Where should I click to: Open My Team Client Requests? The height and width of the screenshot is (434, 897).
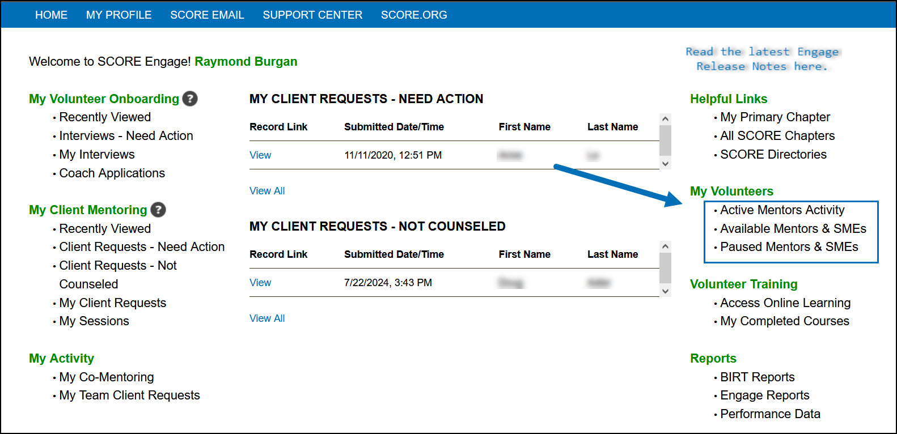[x=129, y=395]
